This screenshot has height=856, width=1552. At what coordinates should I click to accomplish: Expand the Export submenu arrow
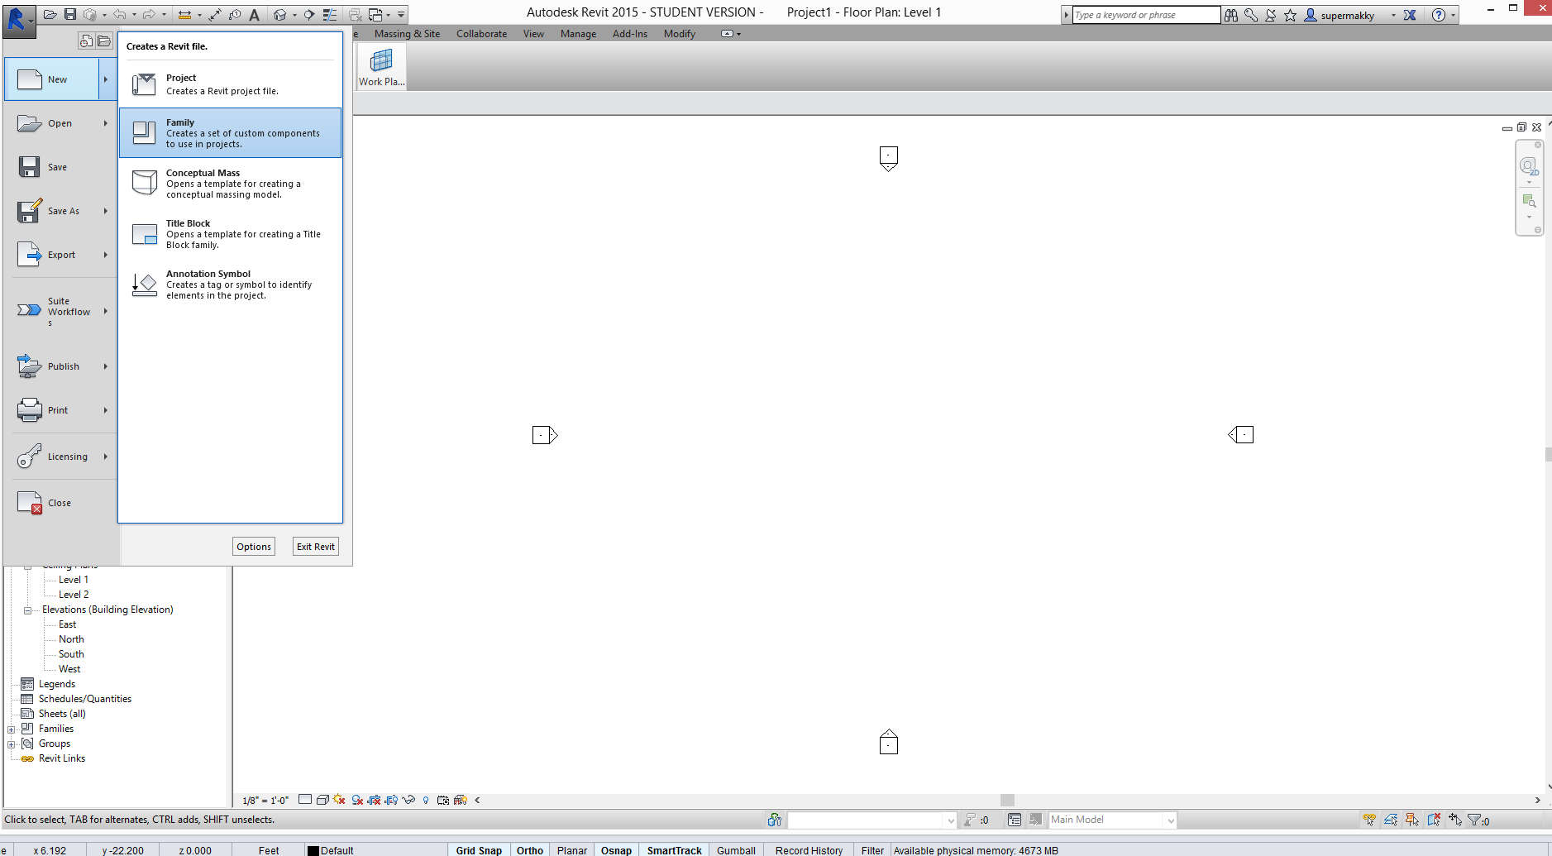tap(106, 255)
